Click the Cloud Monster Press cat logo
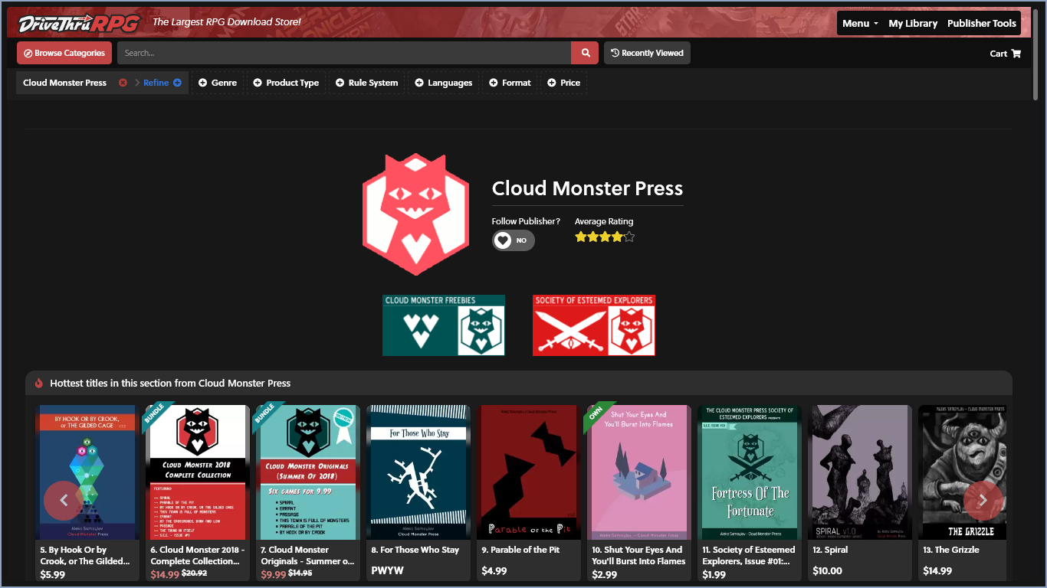The height and width of the screenshot is (588, 1047). [x=415, y=214]
